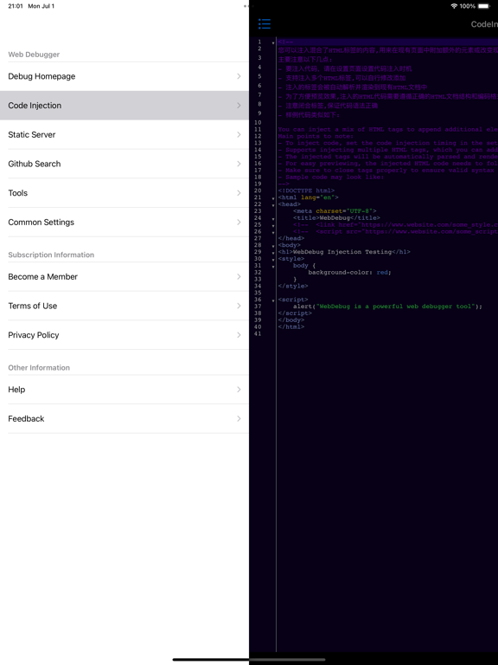Open Debug Homepage
This screenshot has height=665, width=498.
click(124, 76)
